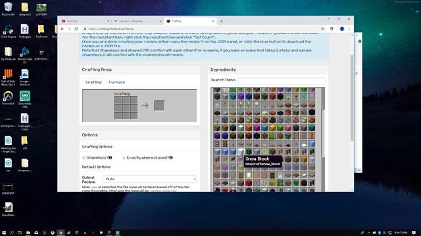Open the notification center icon
The image size is (421, 236).
point(414,233)
